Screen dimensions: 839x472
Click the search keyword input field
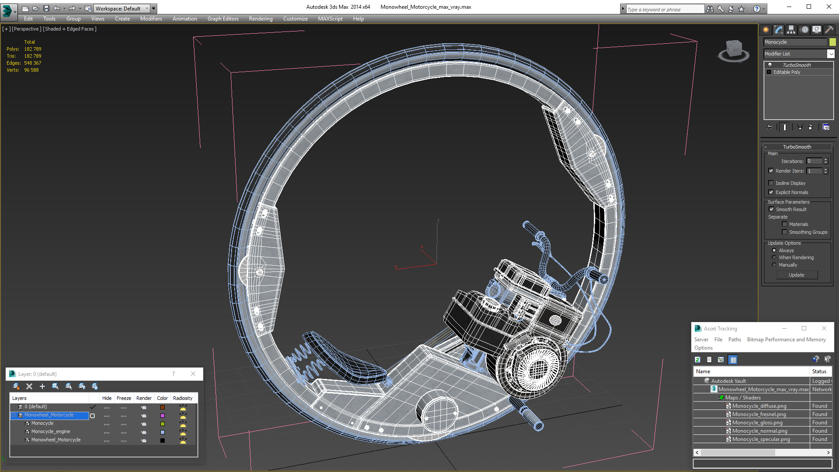coord(665,9)
